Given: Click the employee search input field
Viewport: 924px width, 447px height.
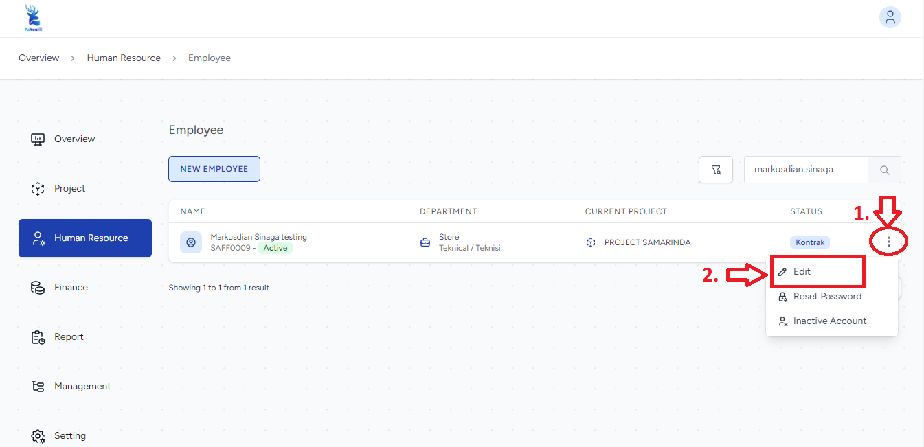Looking at the screenshot, I should point(806,170).
